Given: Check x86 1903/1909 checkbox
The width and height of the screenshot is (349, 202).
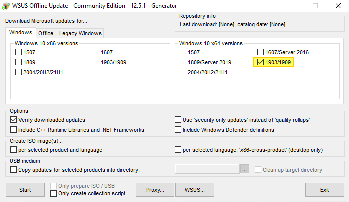Looking at the screenshot, I should pyautogui.click(x=96, y=62).
